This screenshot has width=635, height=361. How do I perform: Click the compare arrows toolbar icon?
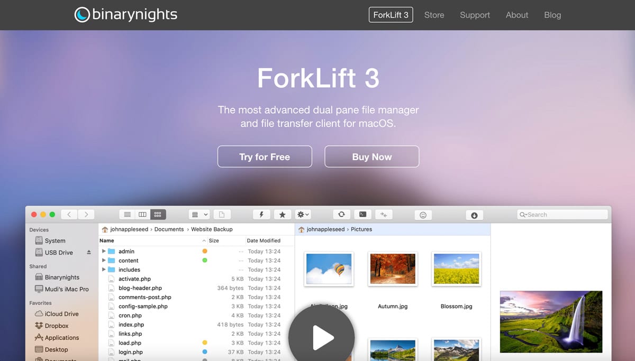coord(384,214)
